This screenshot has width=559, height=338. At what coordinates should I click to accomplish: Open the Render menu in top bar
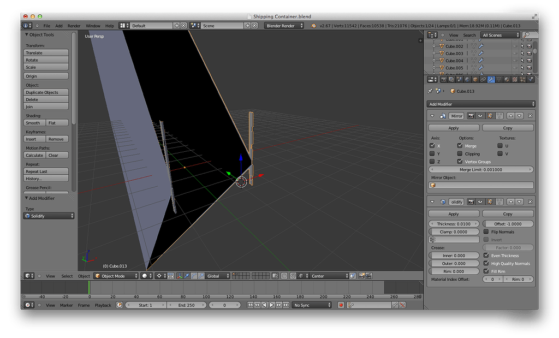click(74, 26)
